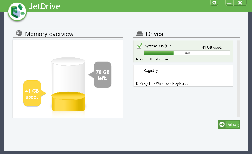252x154 pixels.
Task: Click the Normal Hard drive description text
Action: tap(152, 59)
